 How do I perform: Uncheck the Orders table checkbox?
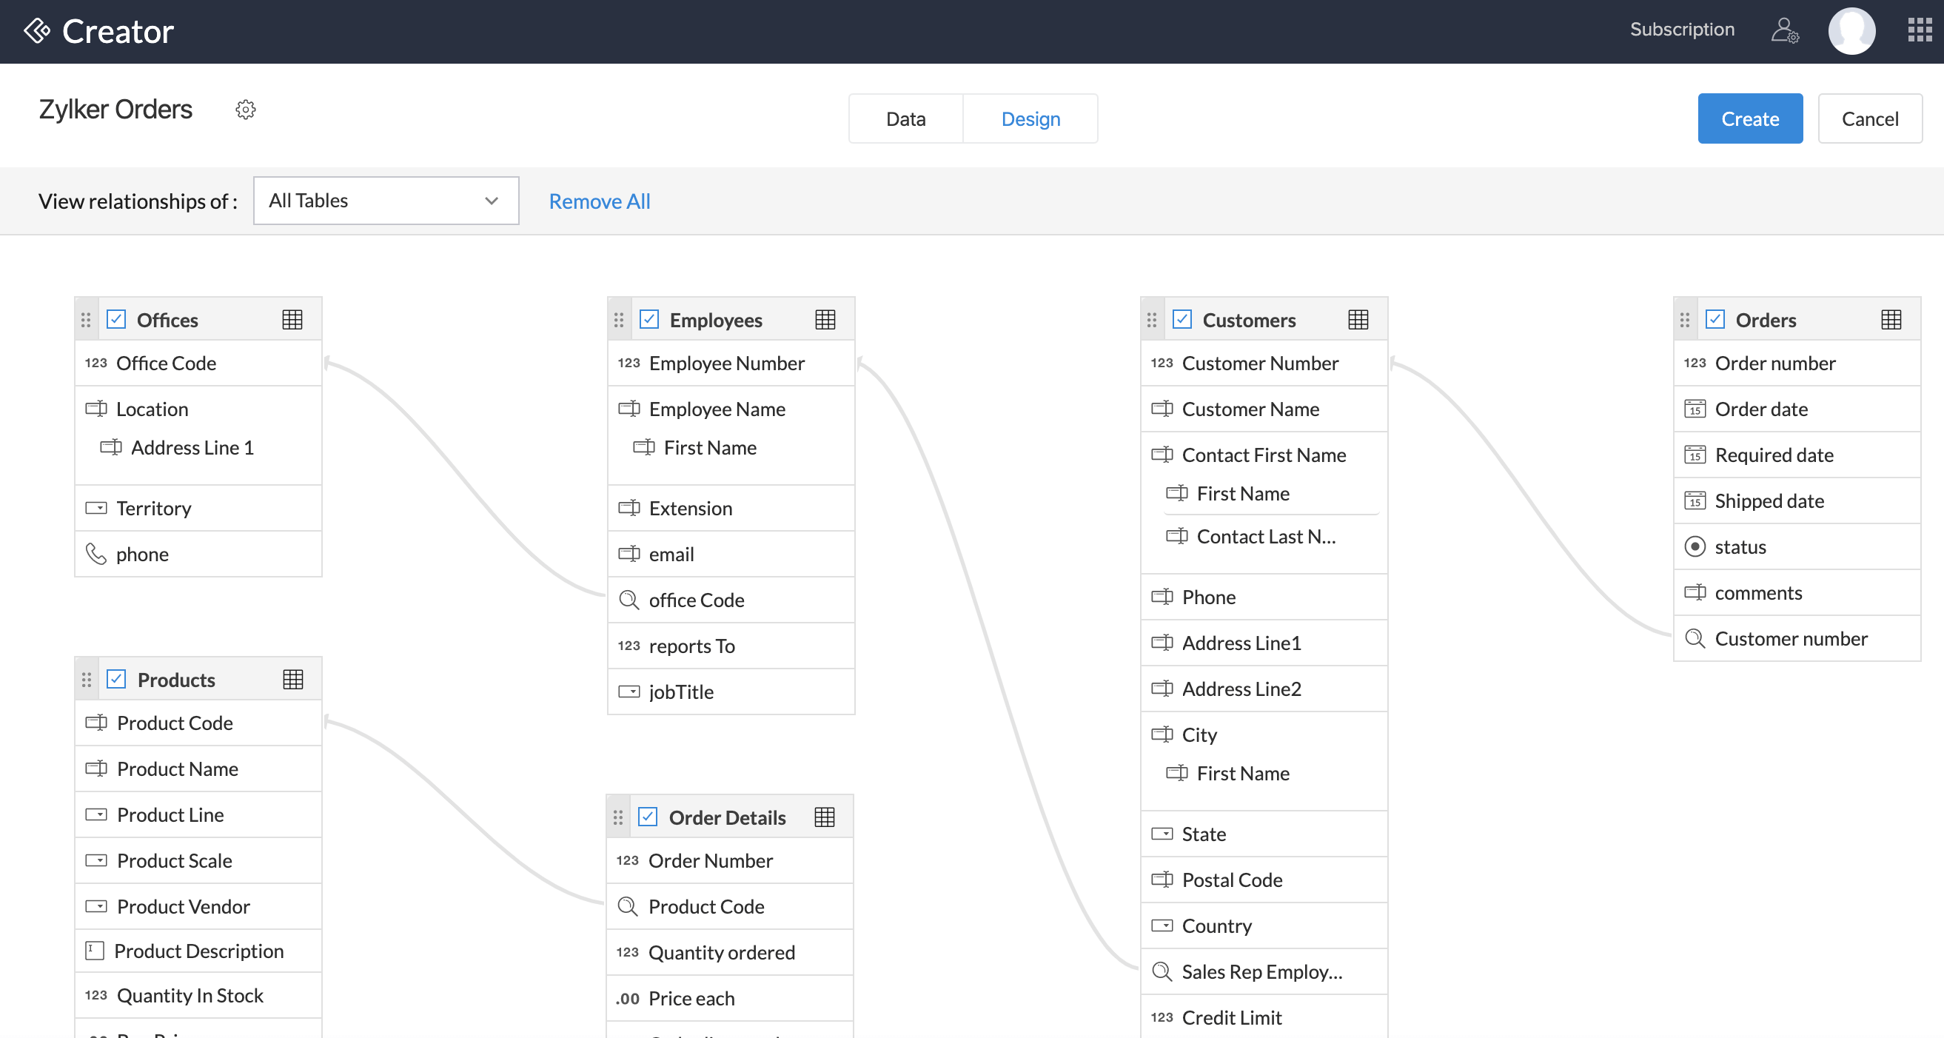pos(1715,318)
